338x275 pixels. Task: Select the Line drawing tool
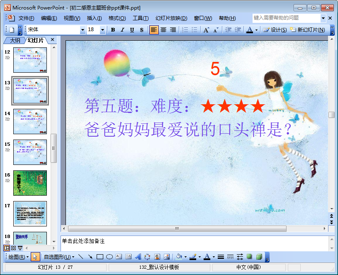click(x=80, y=257)
